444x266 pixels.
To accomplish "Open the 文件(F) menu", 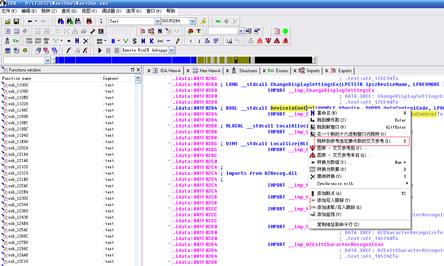I will tap(9, 11).
